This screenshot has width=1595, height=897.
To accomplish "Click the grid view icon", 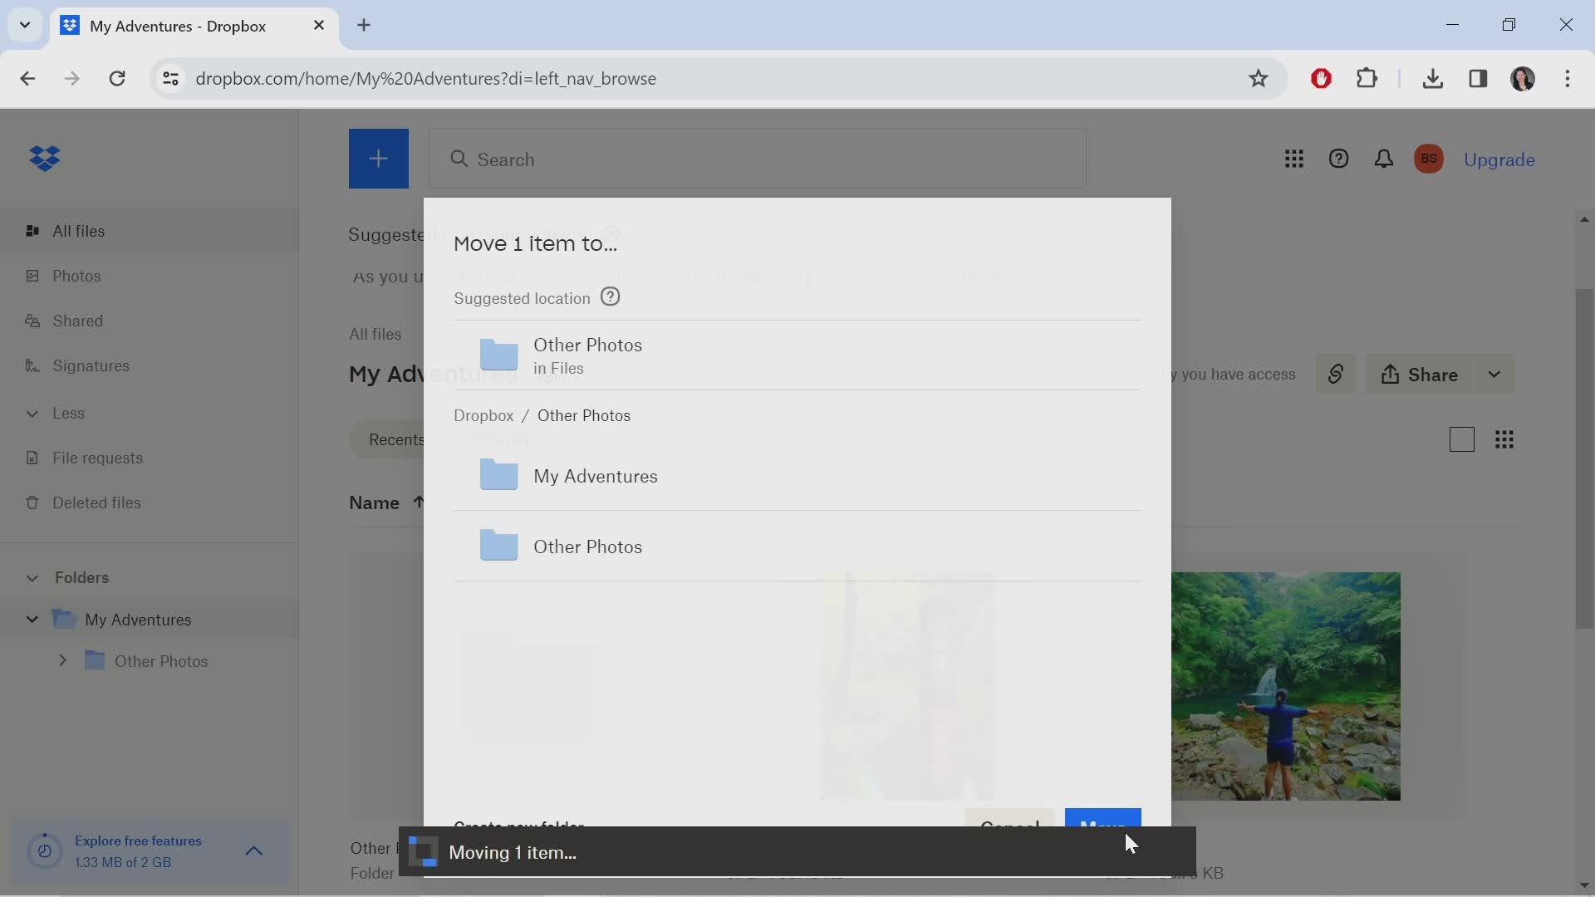I will click(1504, 438).
